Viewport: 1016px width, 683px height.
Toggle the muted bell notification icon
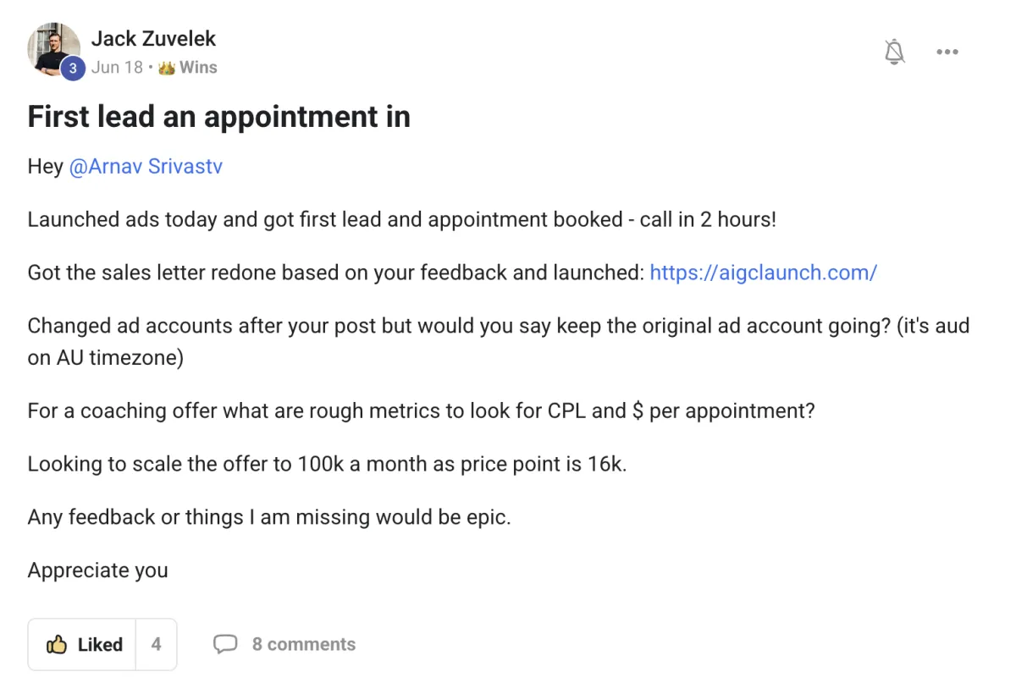pyautogui.click(x=894, y=52)
